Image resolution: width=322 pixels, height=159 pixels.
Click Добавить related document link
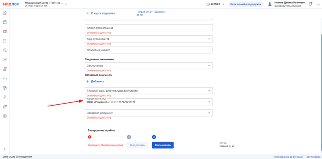pos(97,82)
